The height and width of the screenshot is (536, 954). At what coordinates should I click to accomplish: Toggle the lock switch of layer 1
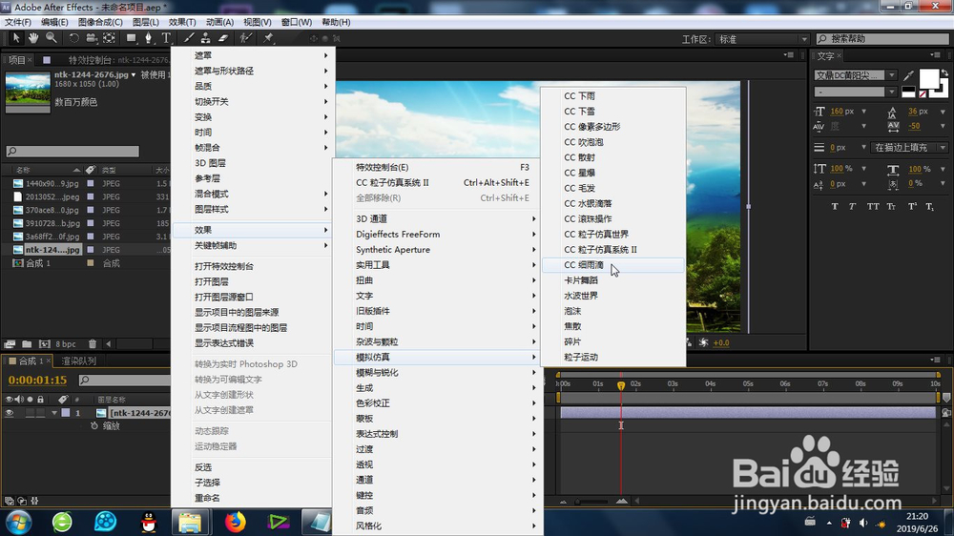click(x=40, y=413)
